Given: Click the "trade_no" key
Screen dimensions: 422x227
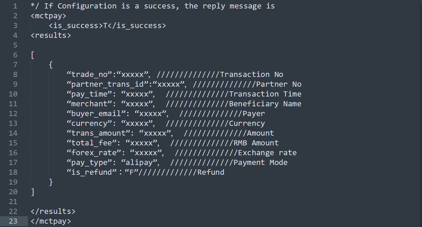Looking at the screenshot, I should click(x=89, y=74).
